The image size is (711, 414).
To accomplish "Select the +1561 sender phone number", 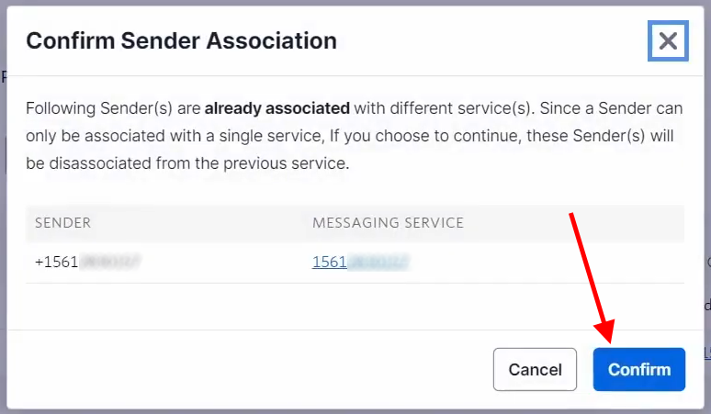I will pos(88,262).
